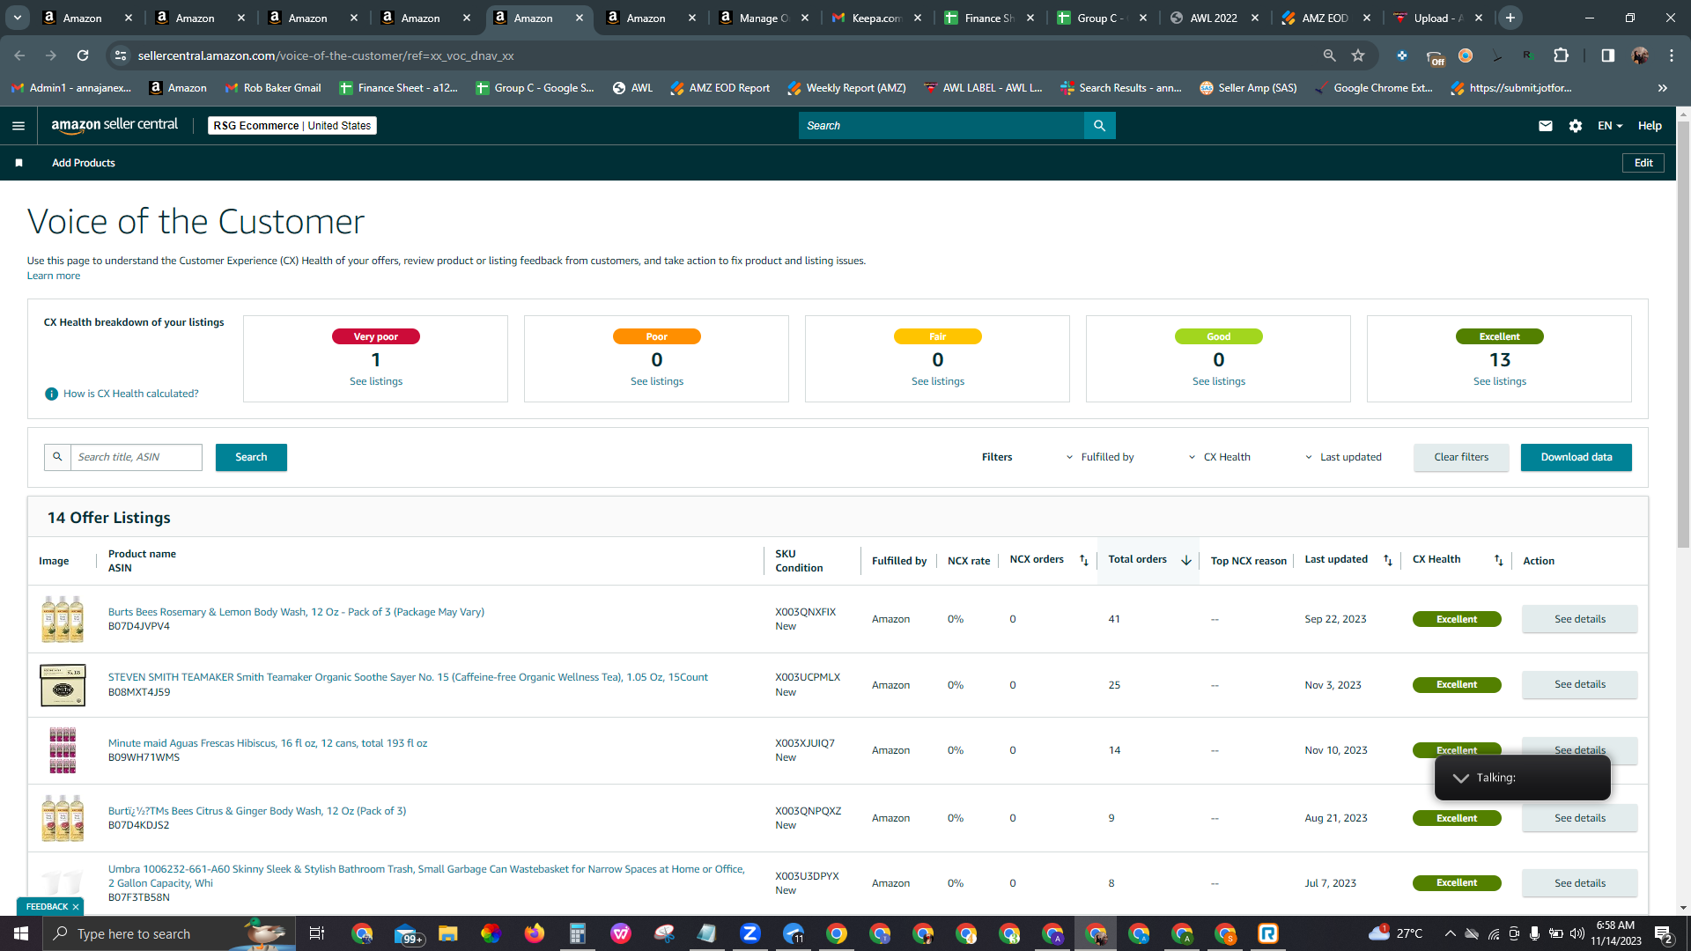The width and height of the screenshot is (1691, 951).
Task: See details for Burts Bees Rosemary & Lemon
Action: [1580, 619]
